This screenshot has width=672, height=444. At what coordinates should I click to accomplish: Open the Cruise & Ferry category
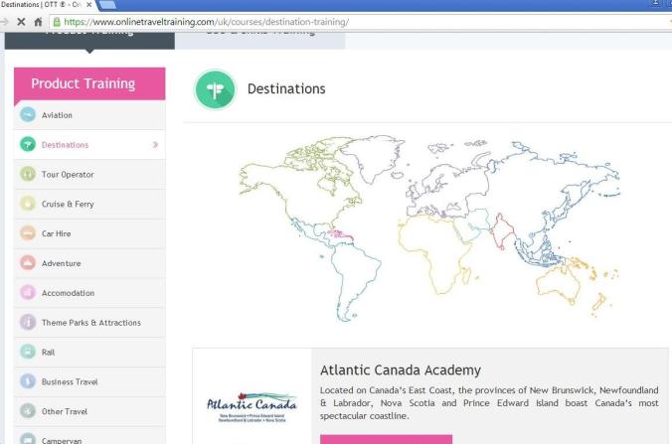(x=89, y=204)
